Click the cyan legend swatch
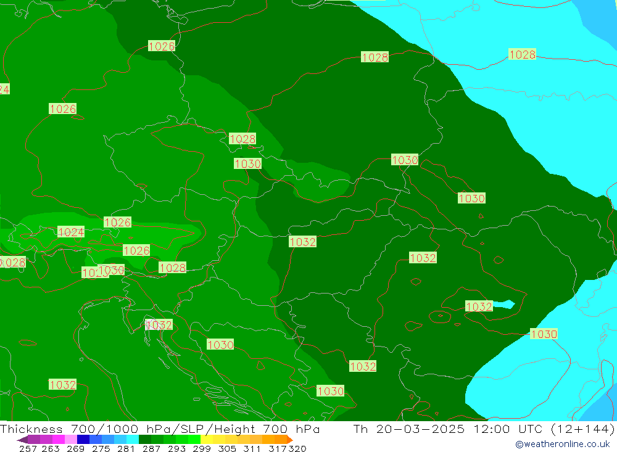617x452 pixels. [x=133, y=440]
